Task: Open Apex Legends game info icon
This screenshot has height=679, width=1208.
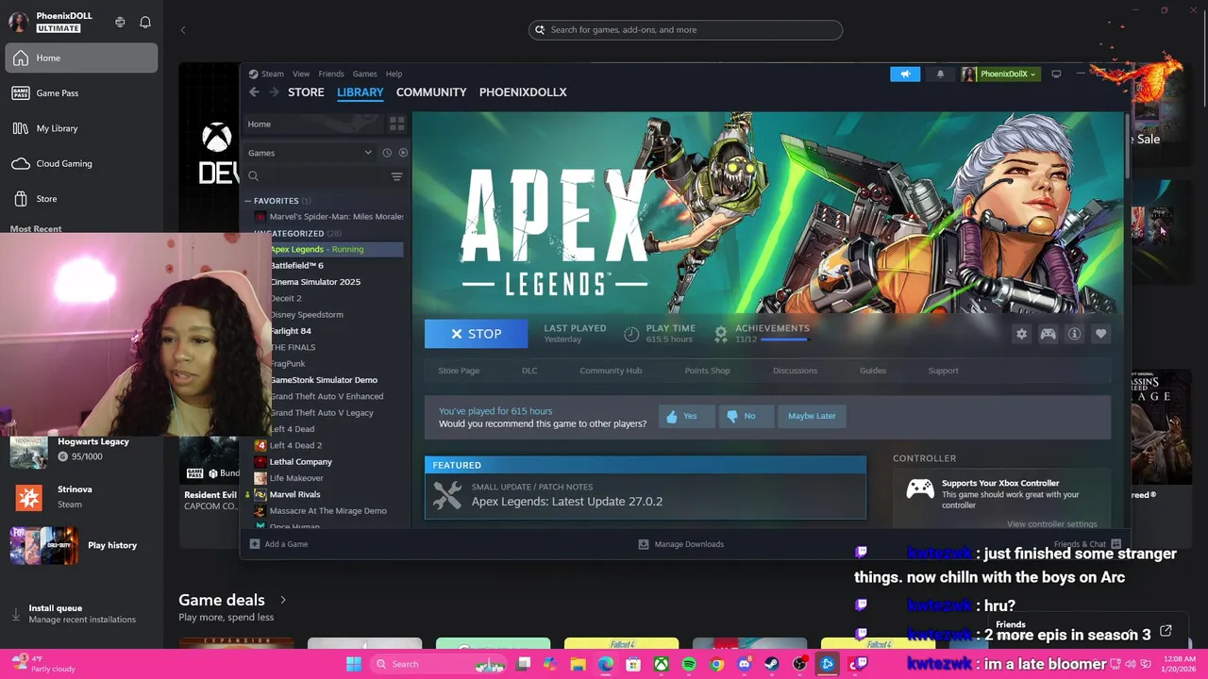Action: click(x=1074, y=334)
